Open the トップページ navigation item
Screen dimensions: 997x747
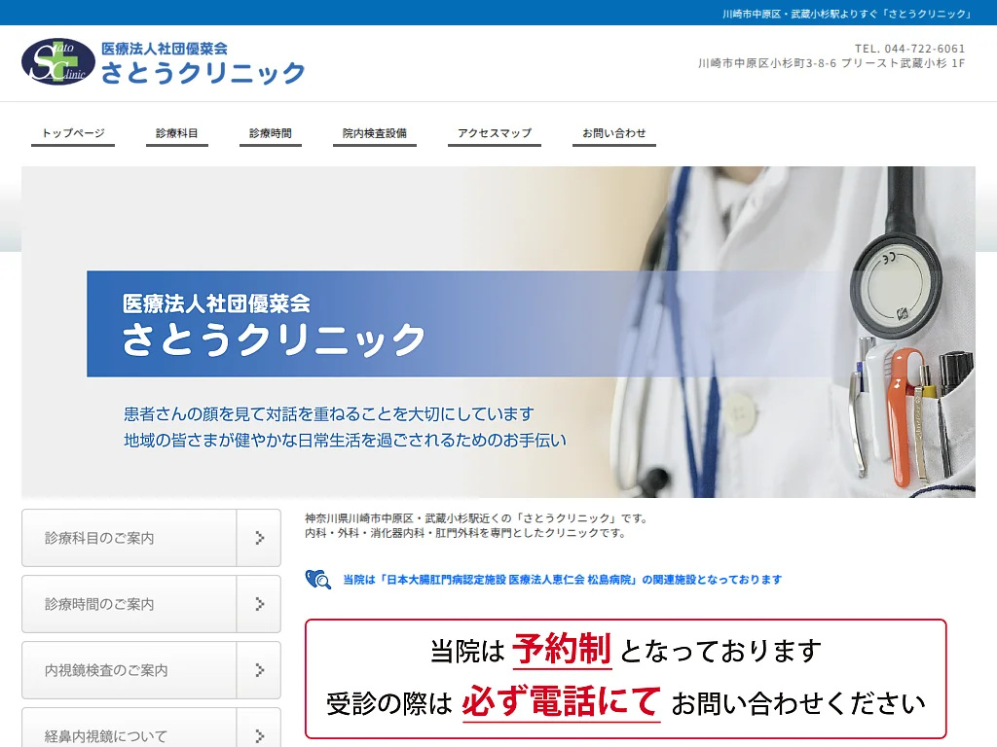72,132
